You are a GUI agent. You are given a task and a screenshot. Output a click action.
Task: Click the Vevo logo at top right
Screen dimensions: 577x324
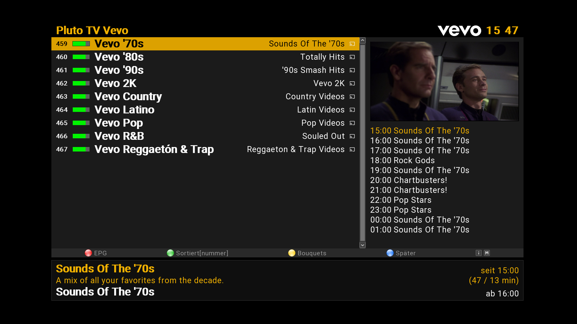(459, 31)
